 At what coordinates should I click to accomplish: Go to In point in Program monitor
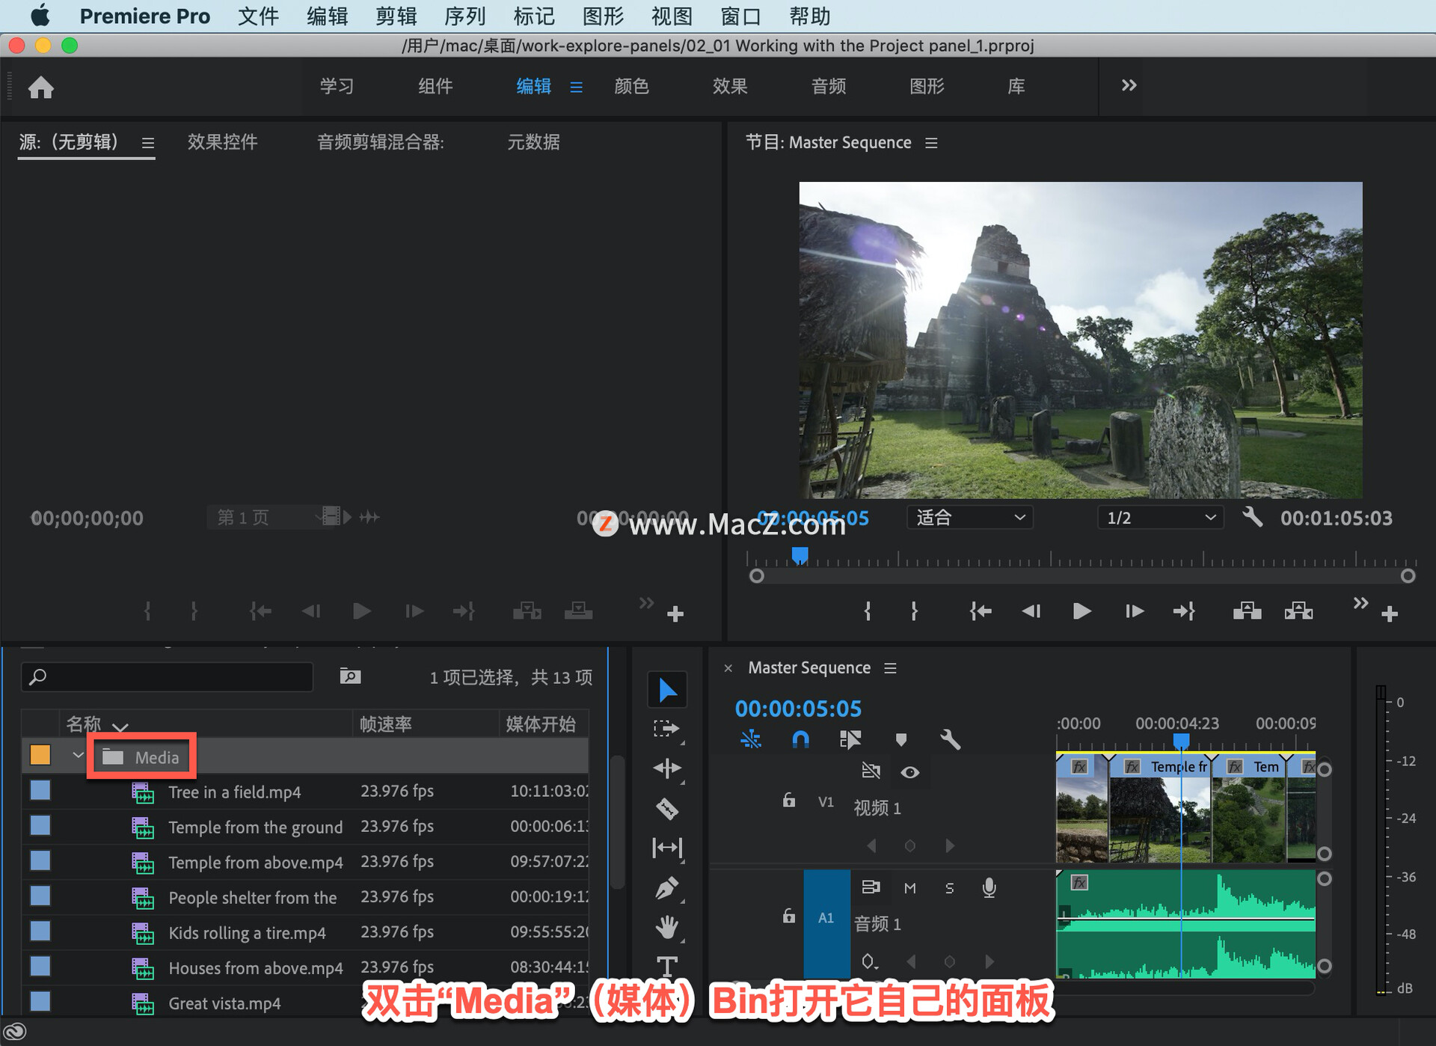[x=981, y=611]
